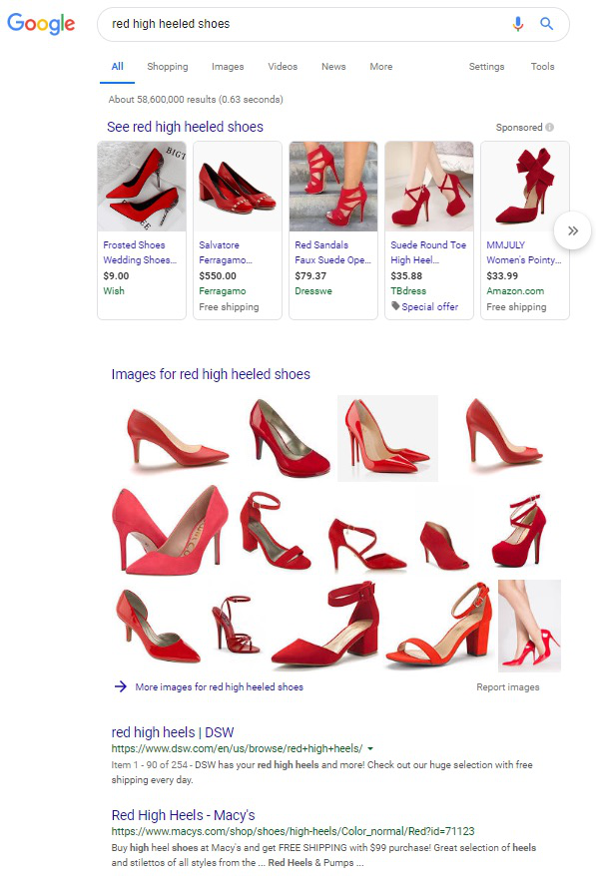Image resolution: width=596 pixels, height=876 pixels.
Task: Click the macys.com URL under Macy's result
Action: point(293,831)
